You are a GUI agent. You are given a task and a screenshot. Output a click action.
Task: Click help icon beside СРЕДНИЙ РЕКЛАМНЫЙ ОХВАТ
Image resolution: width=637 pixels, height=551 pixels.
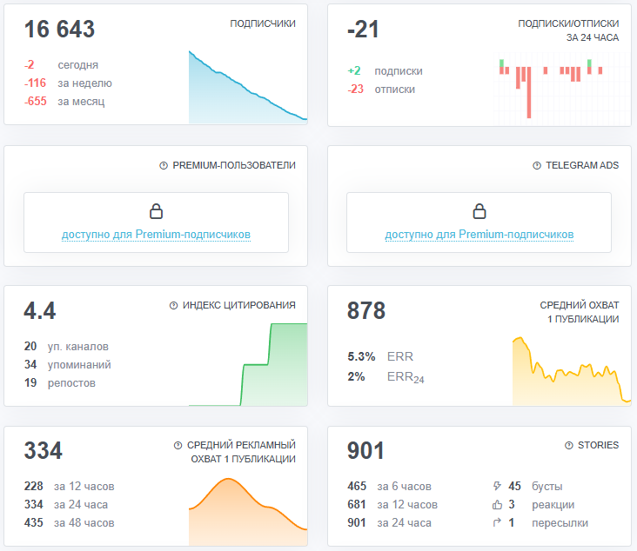[x=178, y=445]
